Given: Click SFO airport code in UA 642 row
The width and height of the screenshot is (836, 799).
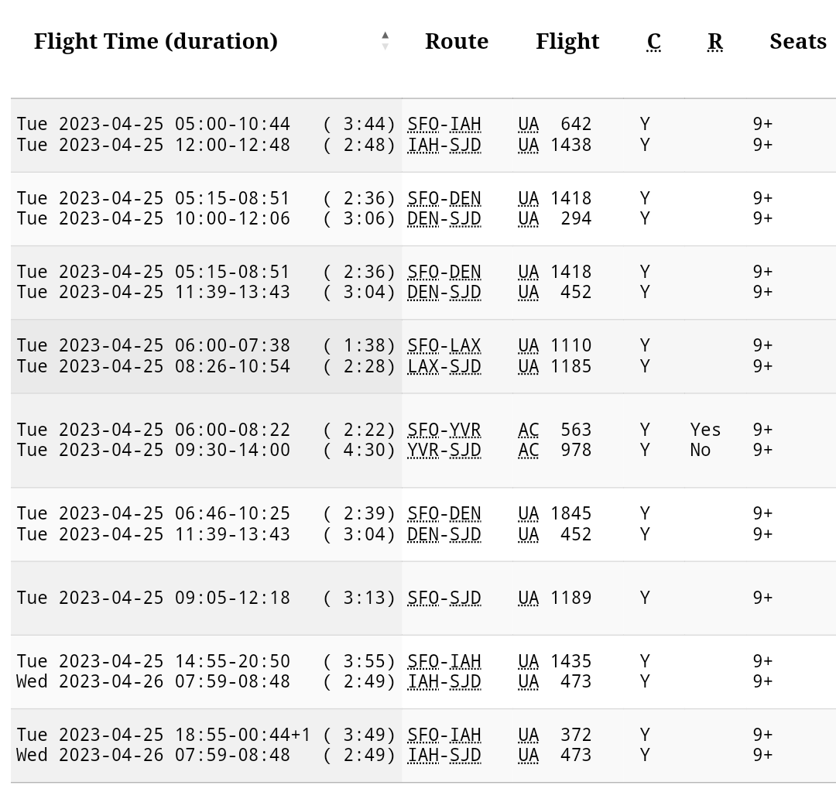Looking at the screenshot, I should [423, 124].
